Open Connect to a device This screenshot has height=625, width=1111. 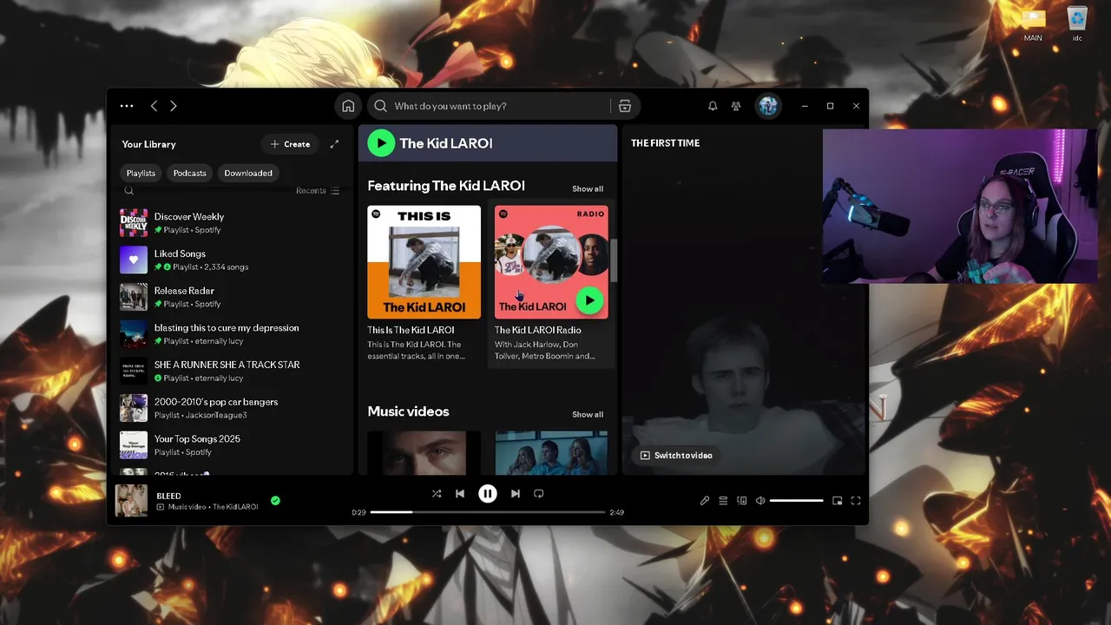pyautogui.click(x=742, y=501)
